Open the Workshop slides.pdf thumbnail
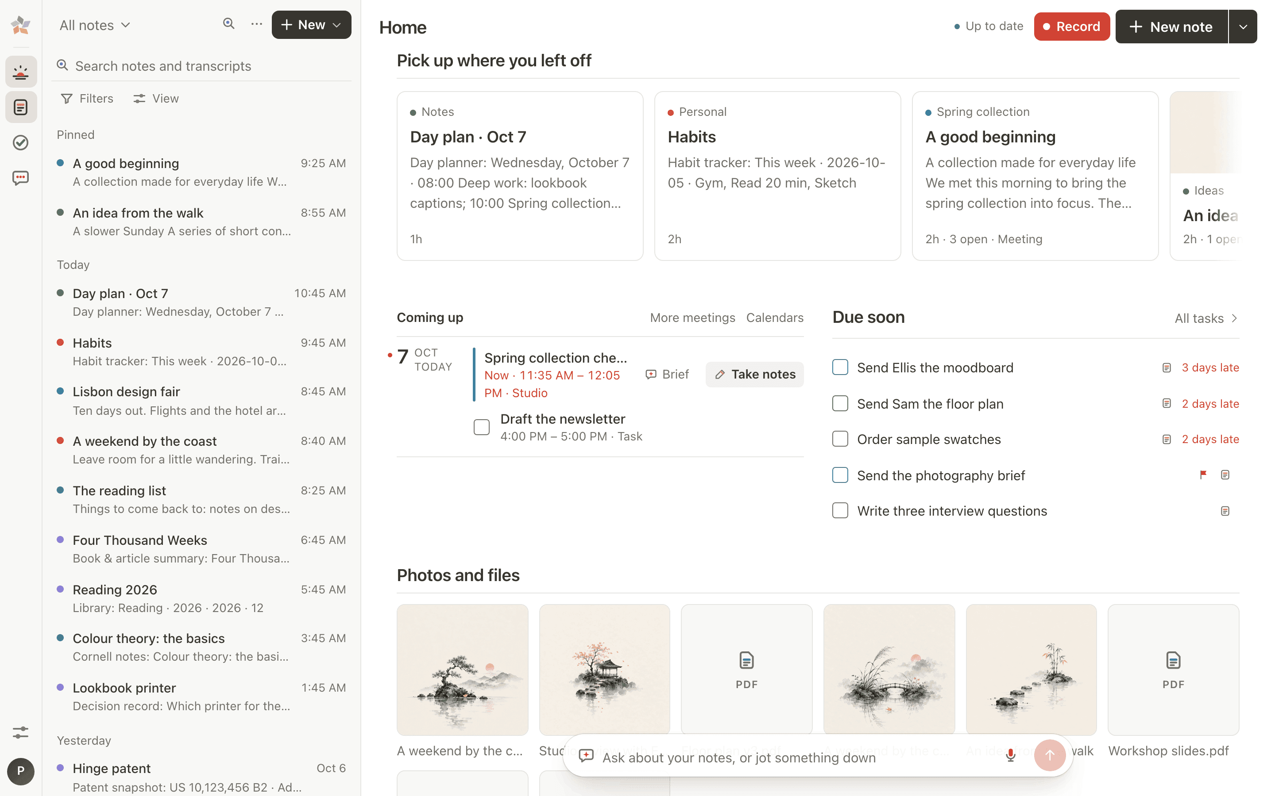This screenshot has width=1275, height=796. click(x=1173, y=670)
